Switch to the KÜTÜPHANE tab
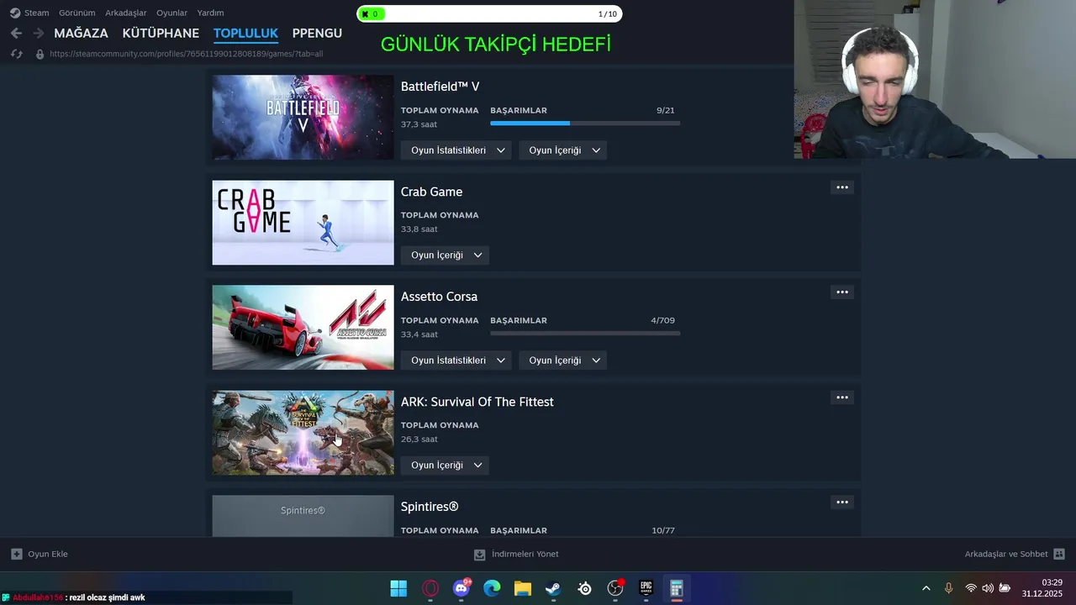Screen dimensions: 1076x605 pos(161,33)
